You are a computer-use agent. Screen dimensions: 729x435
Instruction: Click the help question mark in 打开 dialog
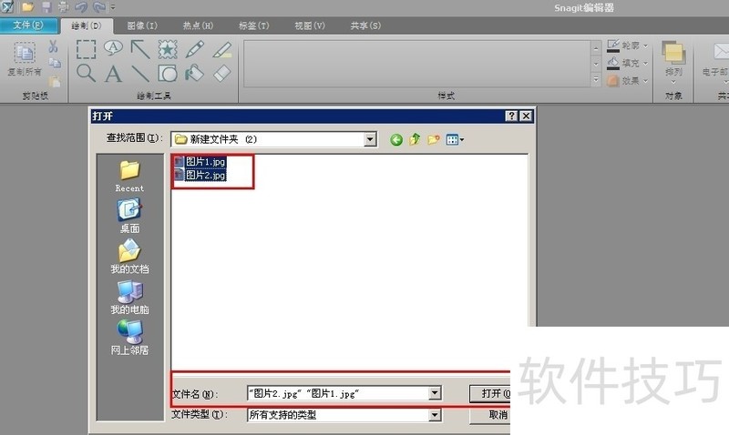511,116
